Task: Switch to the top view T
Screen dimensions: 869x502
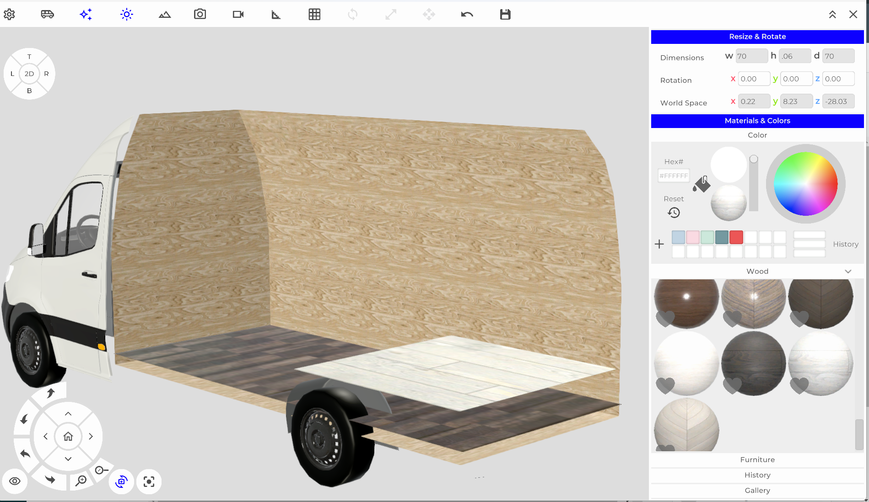Action: tap(29, 57)
